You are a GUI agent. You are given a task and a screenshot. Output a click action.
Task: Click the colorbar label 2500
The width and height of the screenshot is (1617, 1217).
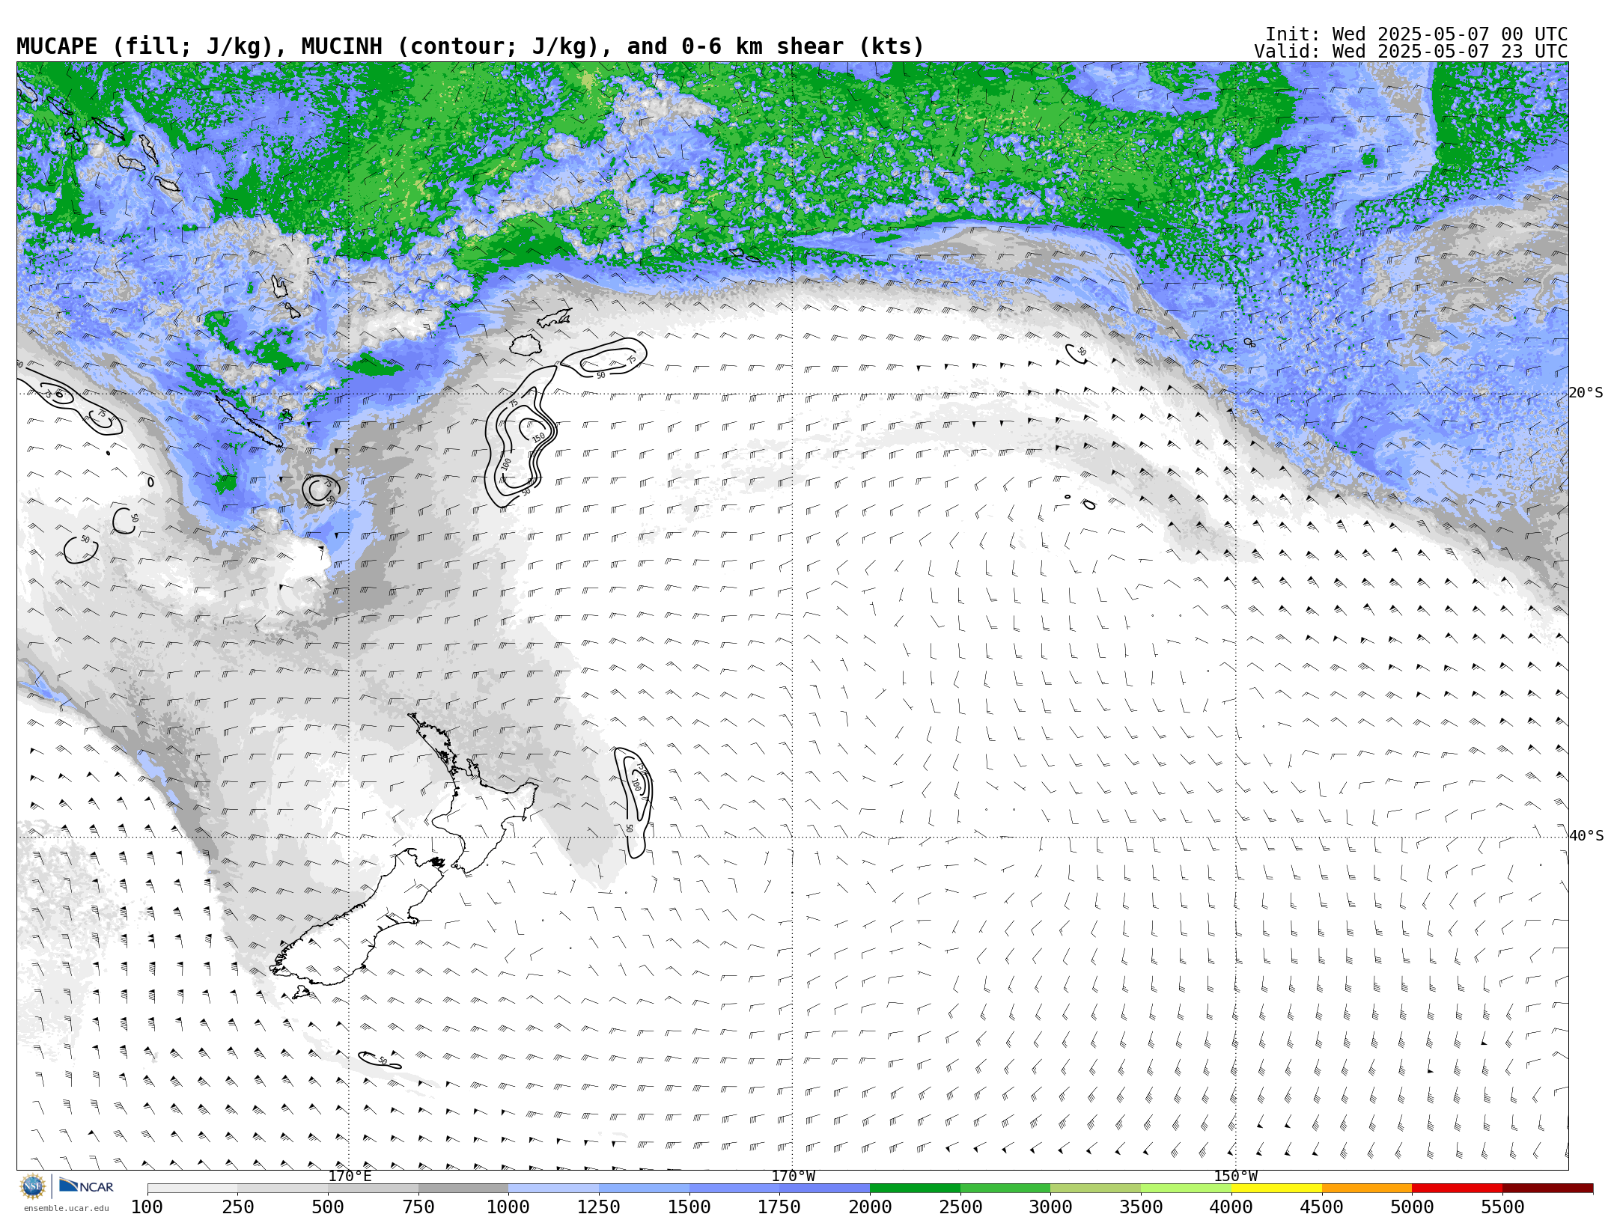(x=960, y=1207)
